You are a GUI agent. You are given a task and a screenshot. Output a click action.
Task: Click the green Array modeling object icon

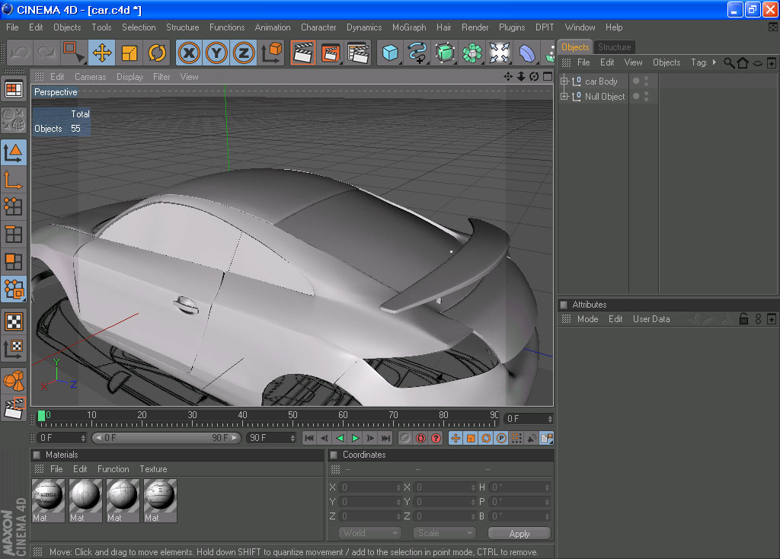click(x=472, y=53)
